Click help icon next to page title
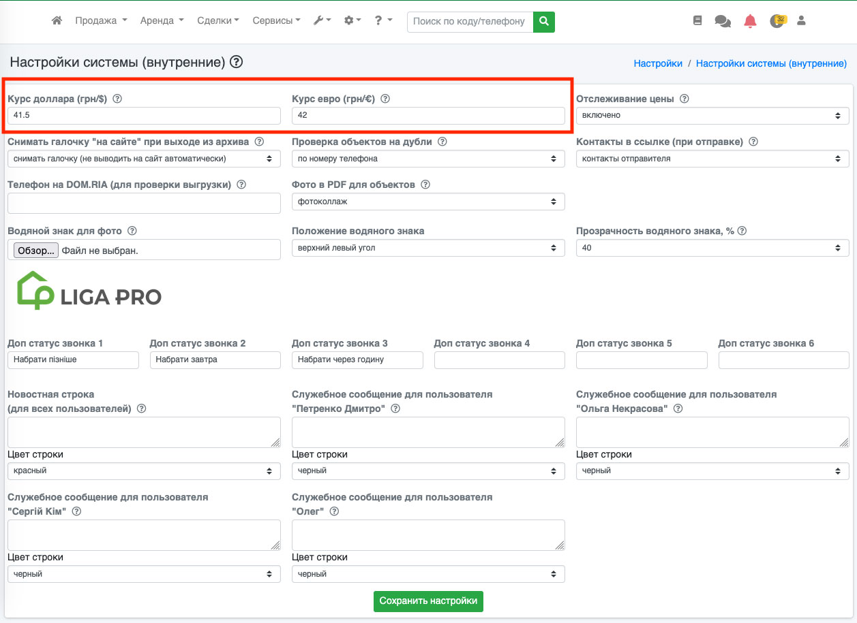 click(236, 63)
